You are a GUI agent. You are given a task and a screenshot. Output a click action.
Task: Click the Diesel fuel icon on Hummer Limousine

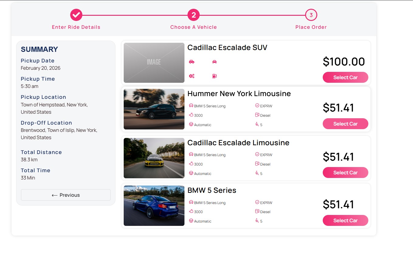point(257,115)
